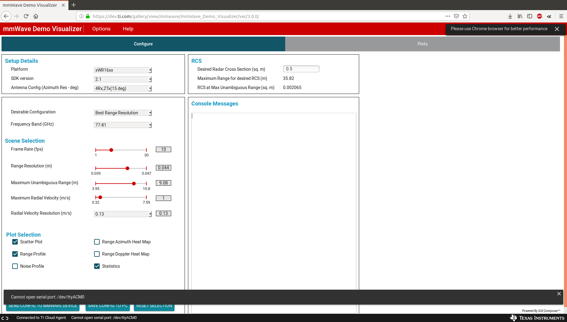Click the browser Back arrow
The height and width of the screenshot is (322, 567).
[x=6, y=16]
